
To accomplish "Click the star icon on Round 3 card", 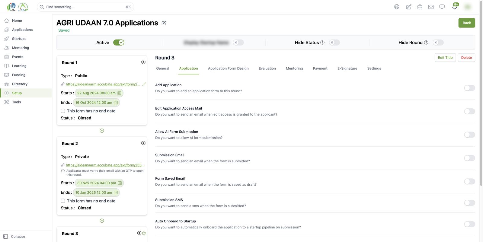I will pyautogui.click(x=144, y=233).
